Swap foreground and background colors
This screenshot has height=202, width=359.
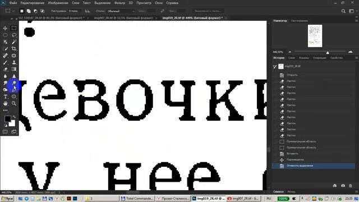pyautogui.click(x=14, y=117)
